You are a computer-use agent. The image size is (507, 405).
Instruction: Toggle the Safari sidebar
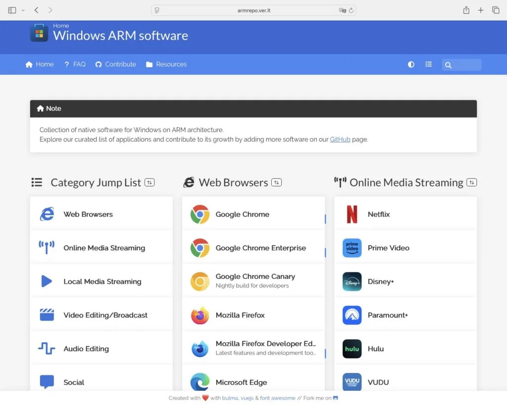12,10
